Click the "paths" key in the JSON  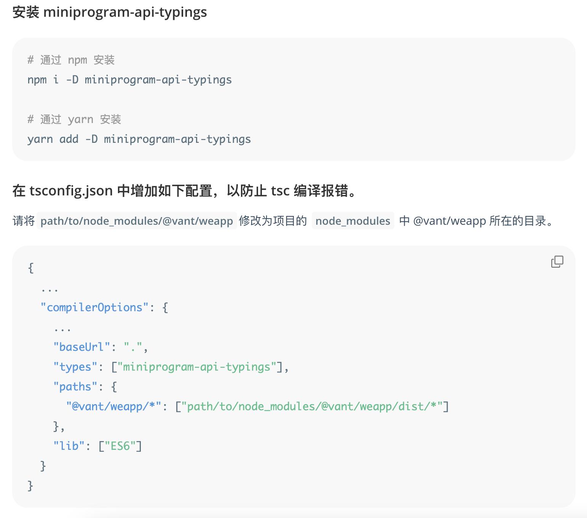tap(75, 387)
